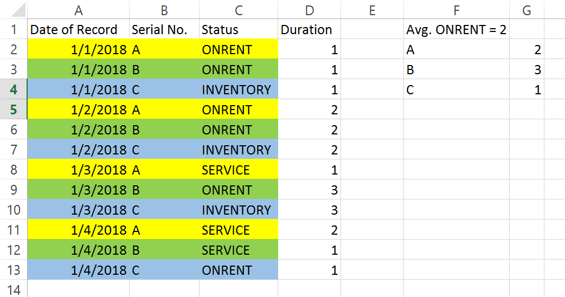
Task: Select column E header
Action: click(372, 10)
